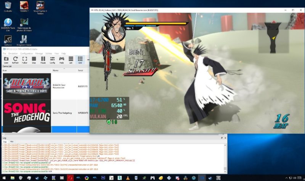Show hidden system tray icons
The height and width of the screenshot is (181, 305).
click(x=286, y=178)
